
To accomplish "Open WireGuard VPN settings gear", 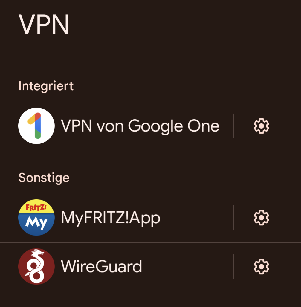I will point(261,266).
